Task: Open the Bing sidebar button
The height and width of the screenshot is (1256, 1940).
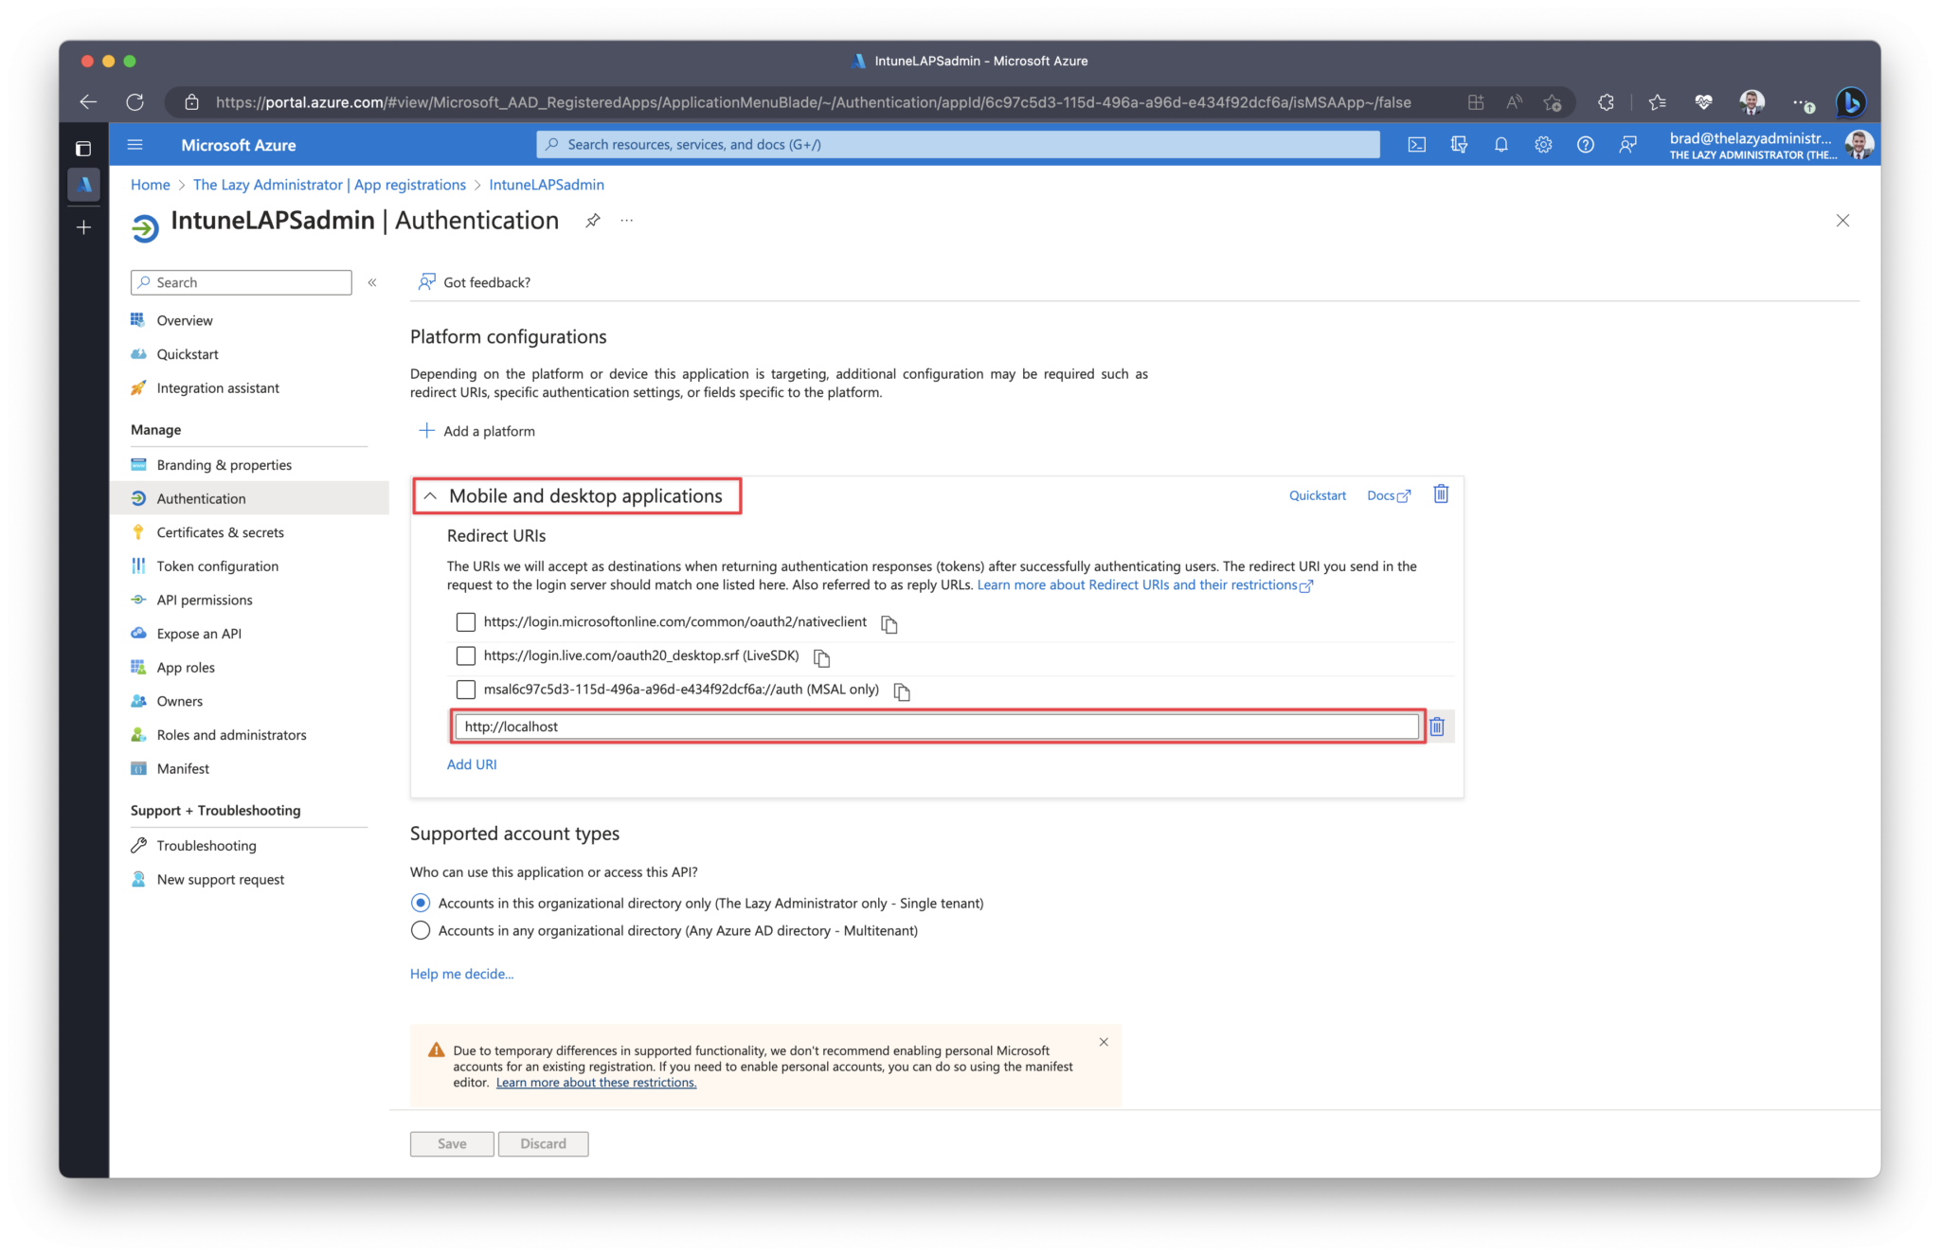Action: [1850, 102]
